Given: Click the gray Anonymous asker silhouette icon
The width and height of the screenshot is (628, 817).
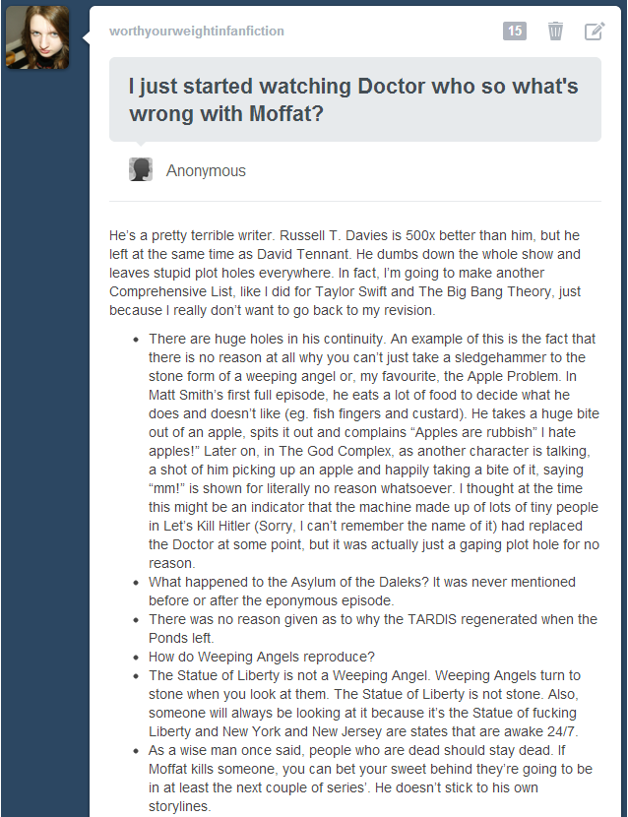Looking at the screenshot, I should 141,170.
